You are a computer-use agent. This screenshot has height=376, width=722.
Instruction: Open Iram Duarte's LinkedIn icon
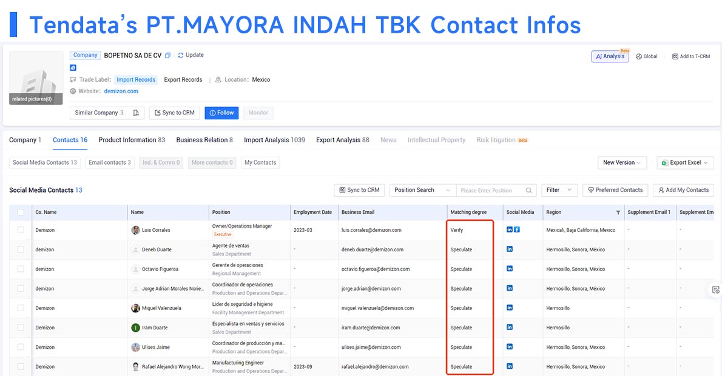coord(509,328)
